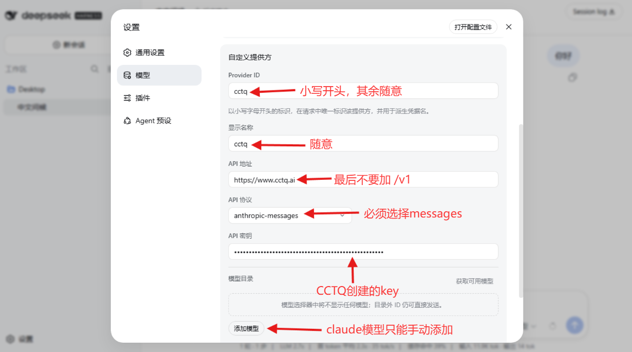The image size is (632, 352).
Task: Focus the Provider ID input field
Action: point(363,91)
